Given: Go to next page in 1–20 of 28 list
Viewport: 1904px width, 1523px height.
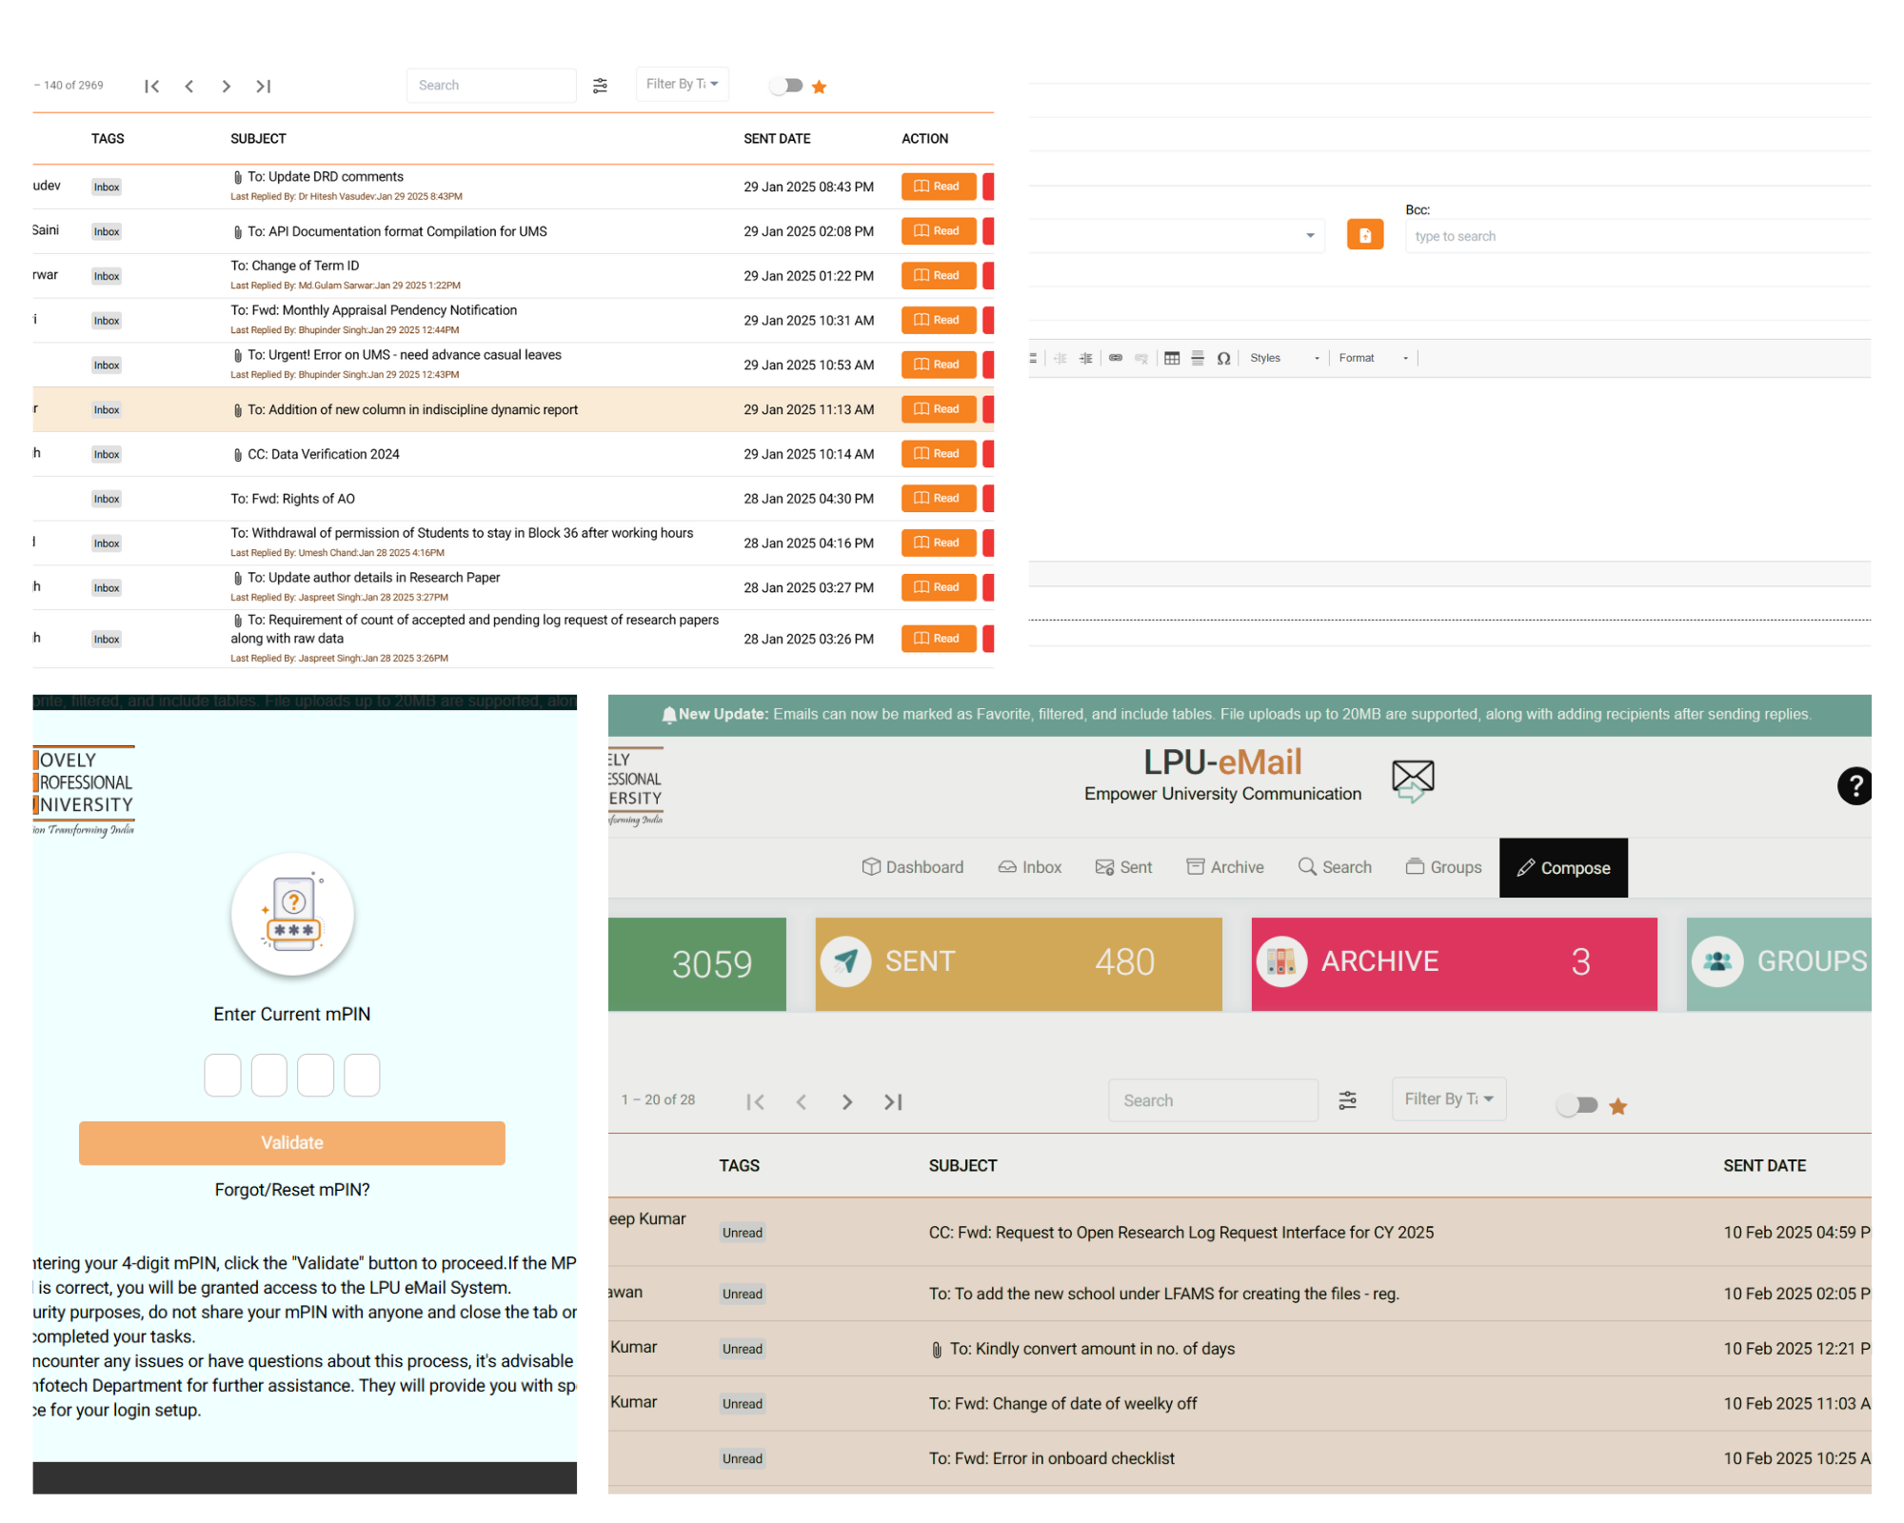Looking at the screenshot, I should (x=846, y=1102).
